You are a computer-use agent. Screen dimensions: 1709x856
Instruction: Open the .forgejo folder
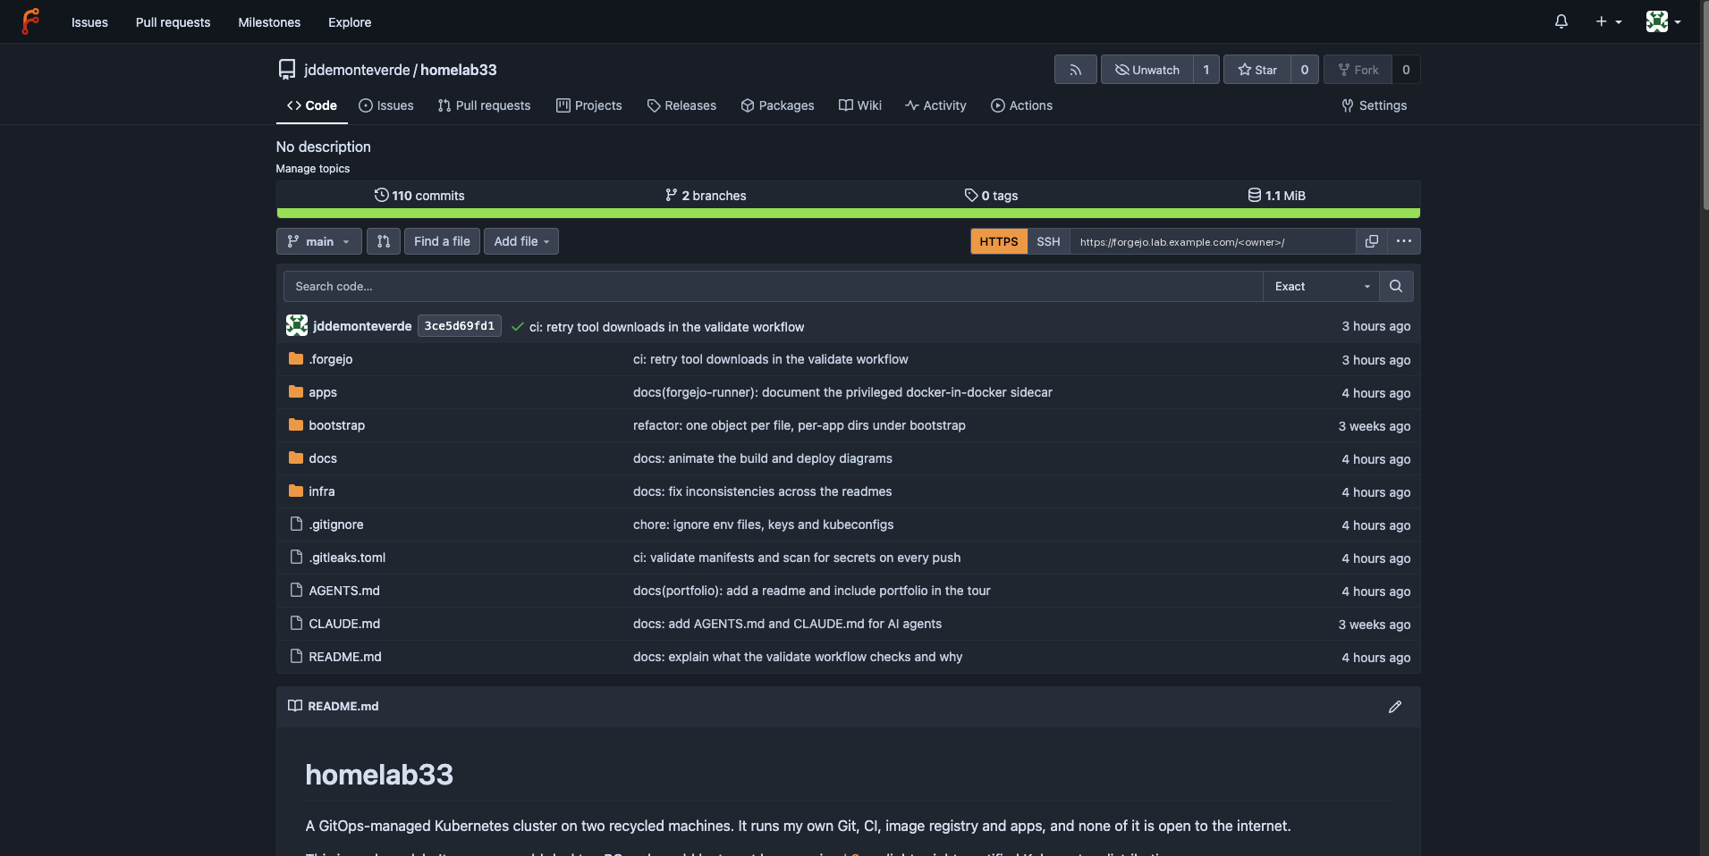(x=331, y=359)
